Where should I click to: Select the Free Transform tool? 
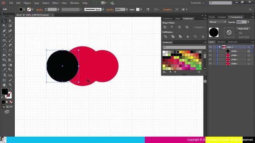pos(10,55)
